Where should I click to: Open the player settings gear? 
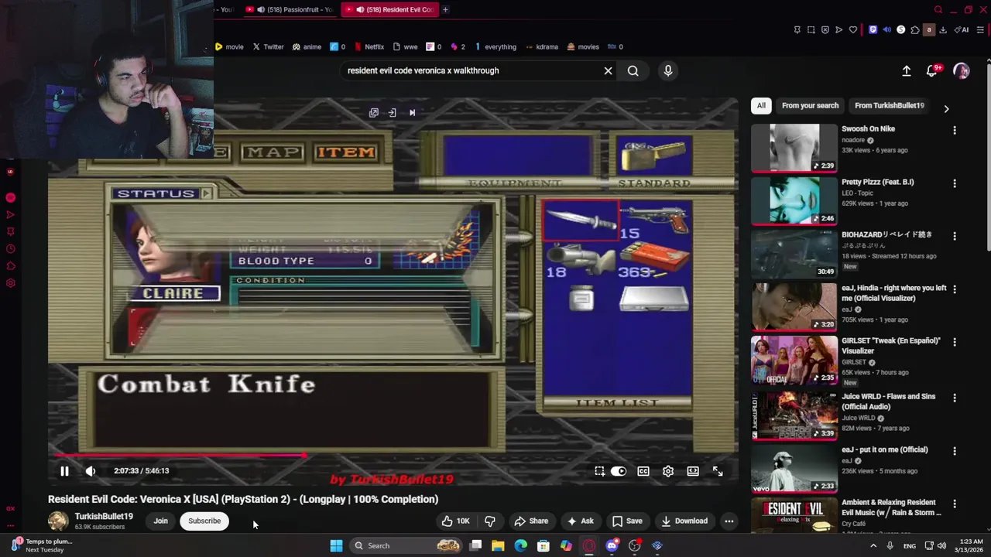pyautogui.click(x=668, y=471)
